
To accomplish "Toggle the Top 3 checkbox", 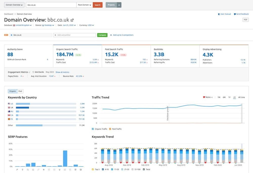I will 93,169.
